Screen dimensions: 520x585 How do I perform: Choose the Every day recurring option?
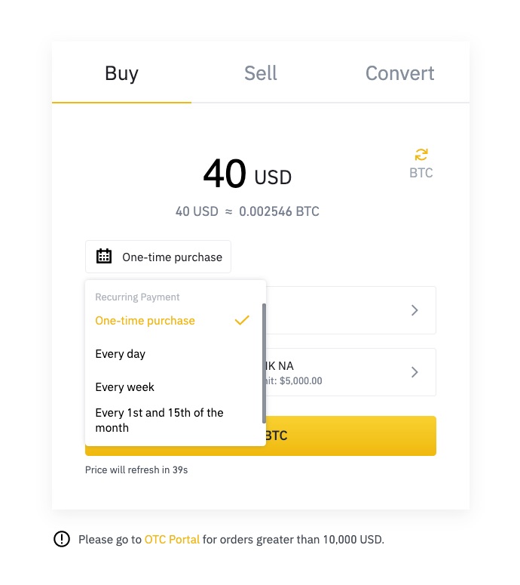click(121, 354)
